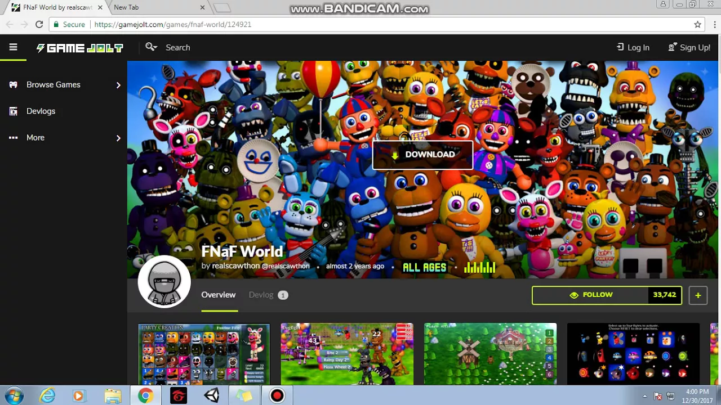Viewport: 721px width, 405px height.
Task: Click the Secure padlock site info
Action: pyautogui.click(x=68, y=24)
